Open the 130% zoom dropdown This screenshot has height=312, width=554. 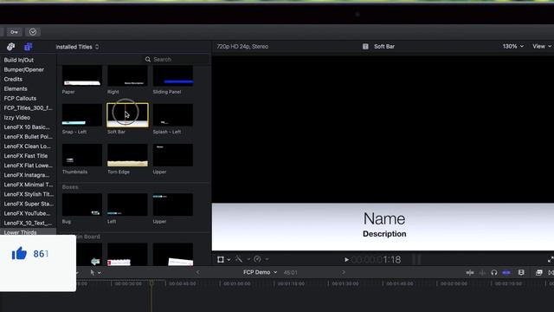click(513, 46)
